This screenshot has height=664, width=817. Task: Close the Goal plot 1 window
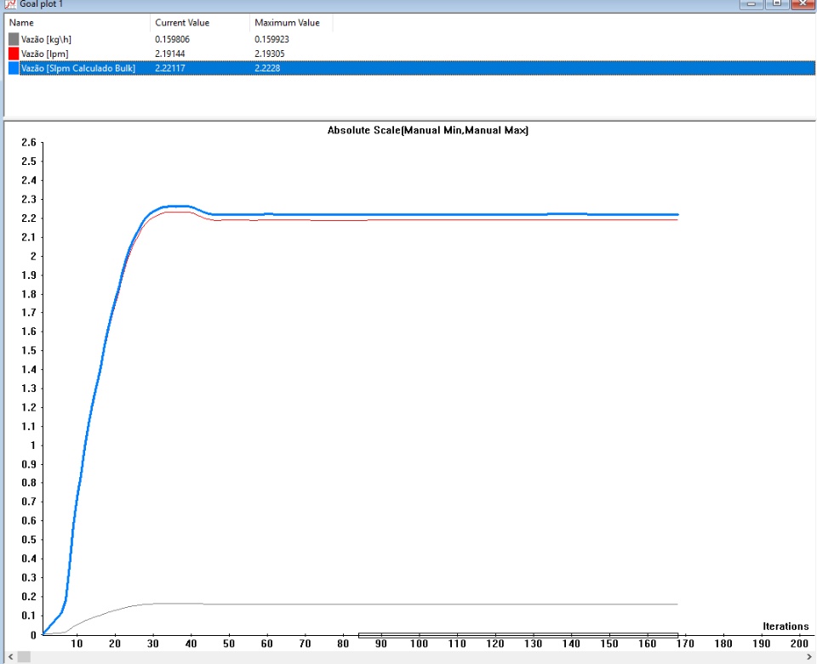(x=803, y=3)
